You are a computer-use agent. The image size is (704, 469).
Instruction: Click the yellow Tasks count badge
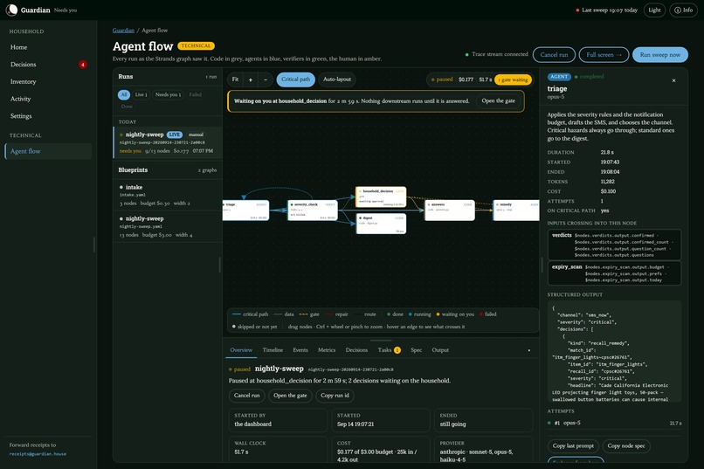(x=397, y=350)
